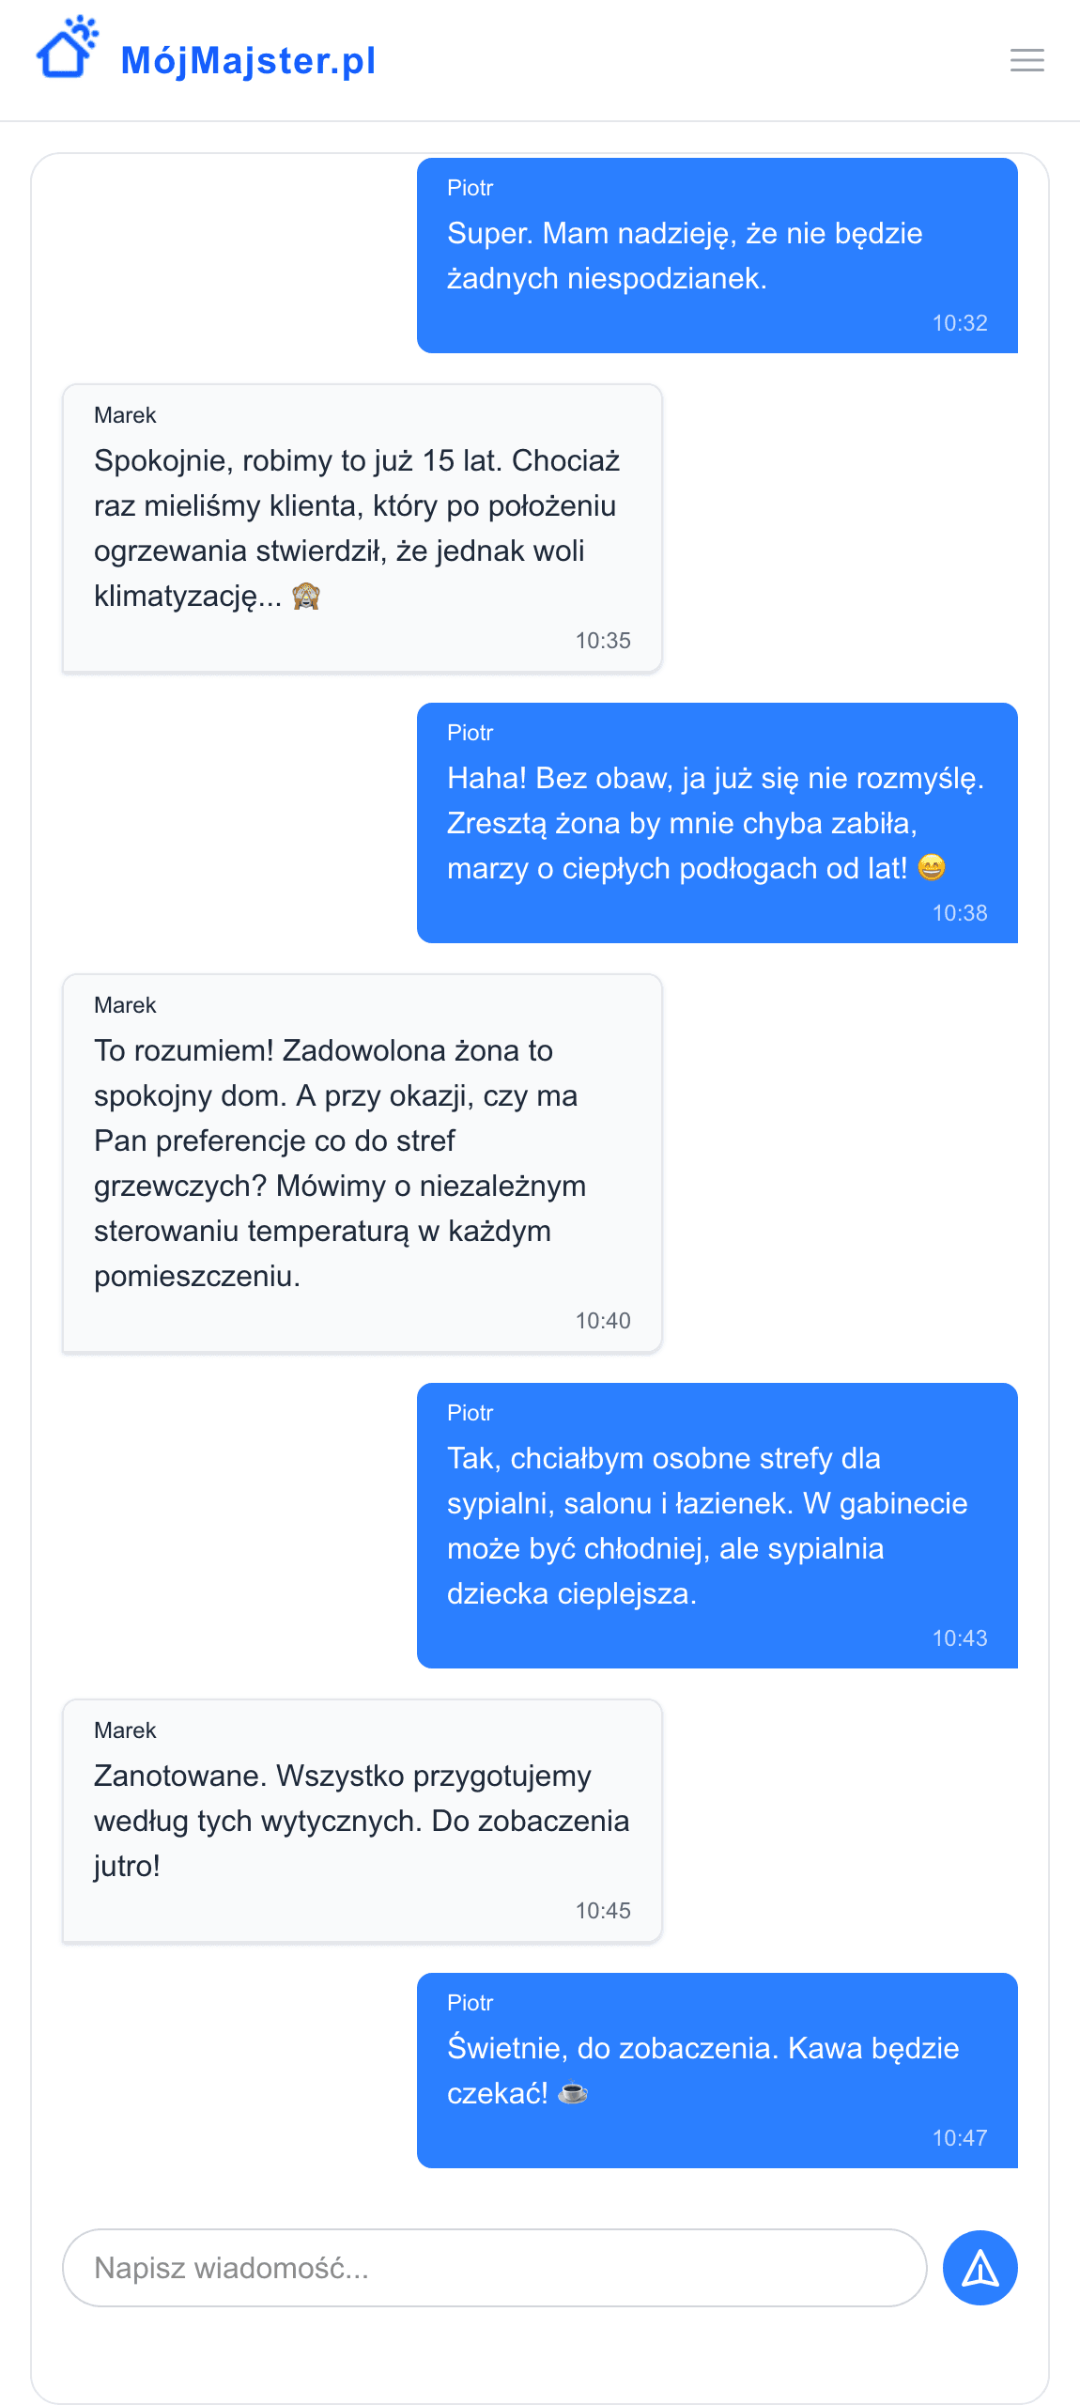Open the hamburger navigation menu
Screen dimensions: 1080x2405
tap(1026, 60)
